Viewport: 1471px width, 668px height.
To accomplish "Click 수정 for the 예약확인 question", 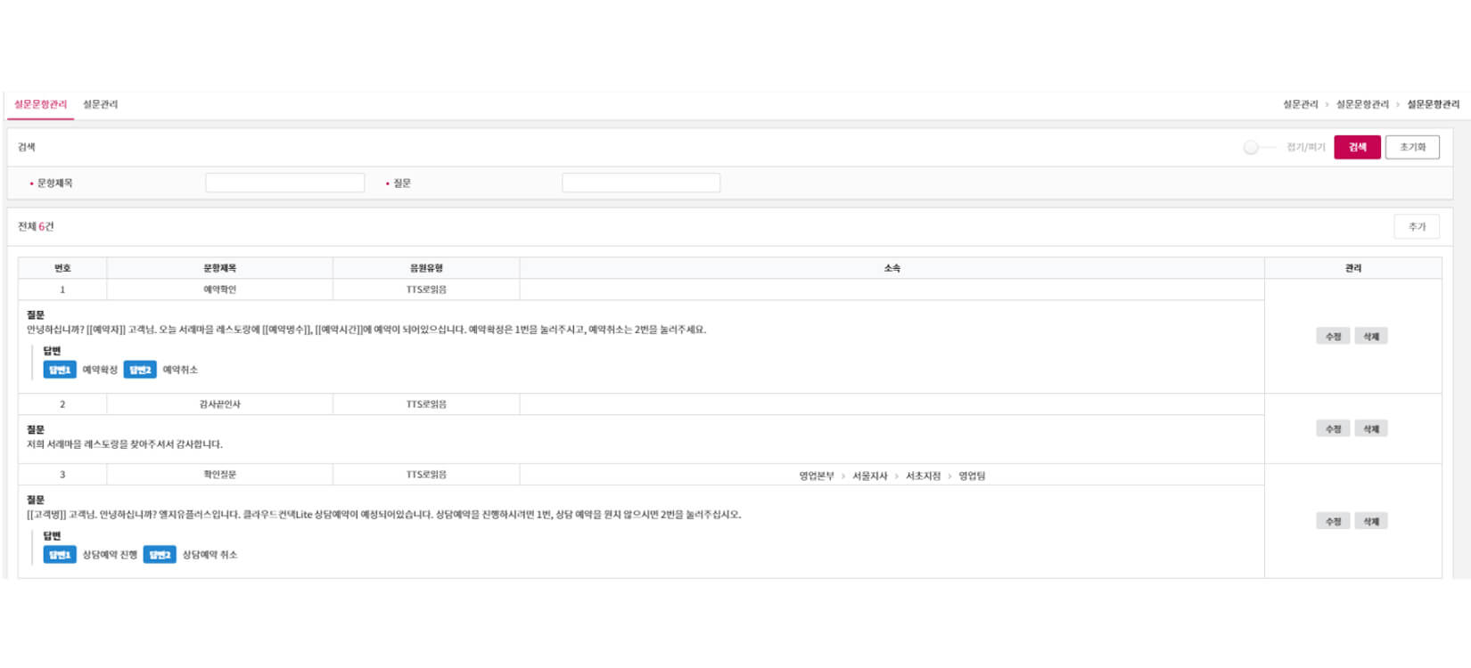I will point(1333,337).
